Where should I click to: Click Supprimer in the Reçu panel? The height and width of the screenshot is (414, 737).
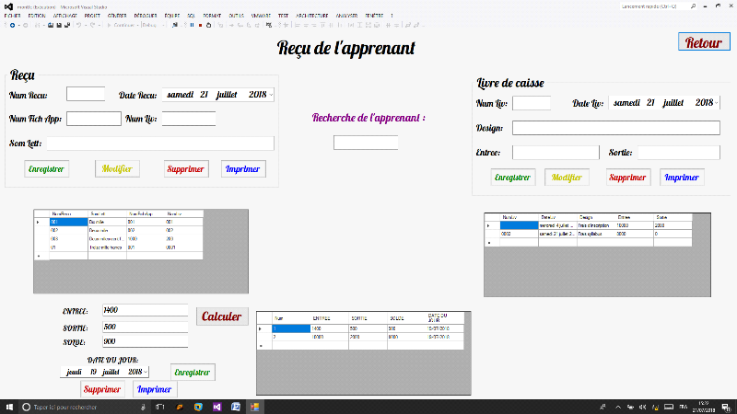point(186,169)
